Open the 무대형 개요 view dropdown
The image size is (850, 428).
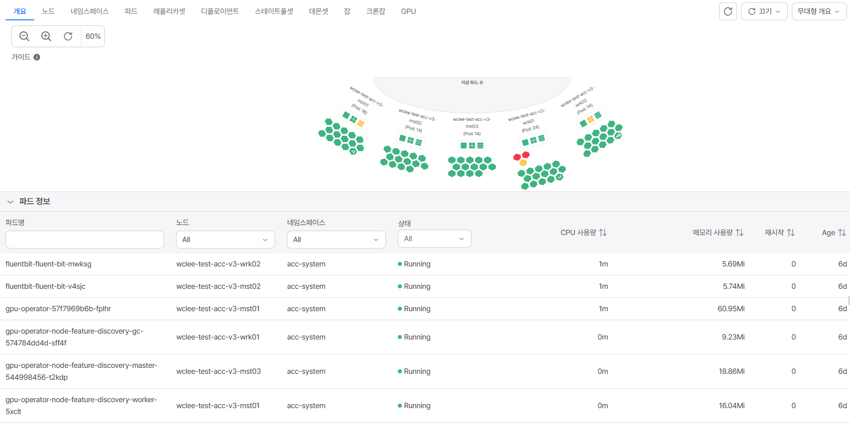[819, 11]
